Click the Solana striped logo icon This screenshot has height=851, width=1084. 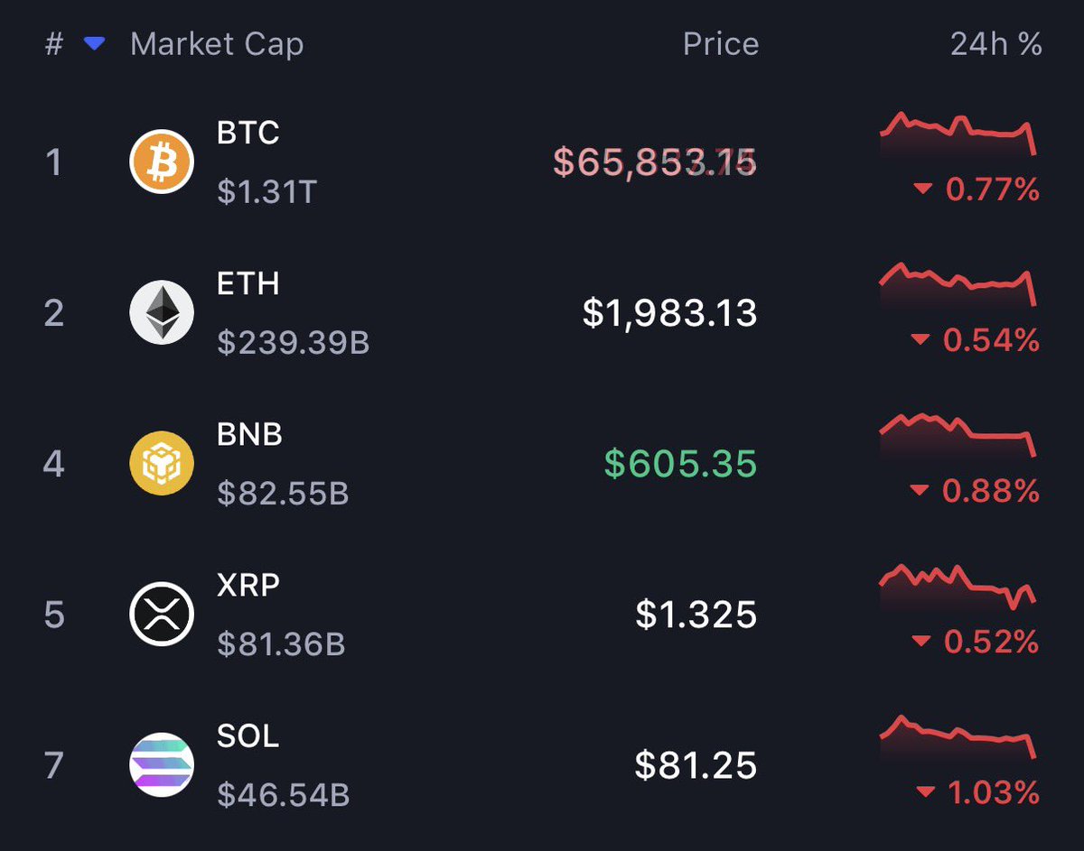[x=162, y=765]
